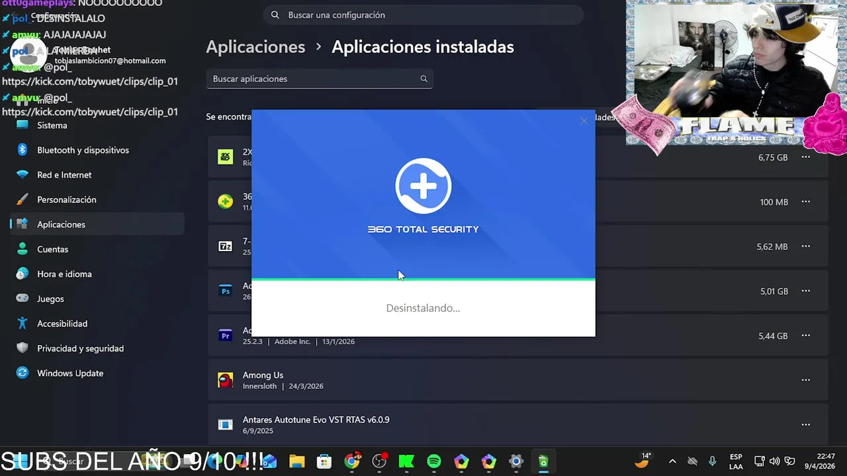847x476 pixels.
Task: Open Microsoft Store from the taskbar
Action: (324, 461)
